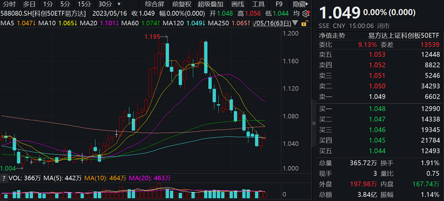Viewport: 444px width, 201px height.
Task: Click the F9 deep data button
Action: point(279,4)
